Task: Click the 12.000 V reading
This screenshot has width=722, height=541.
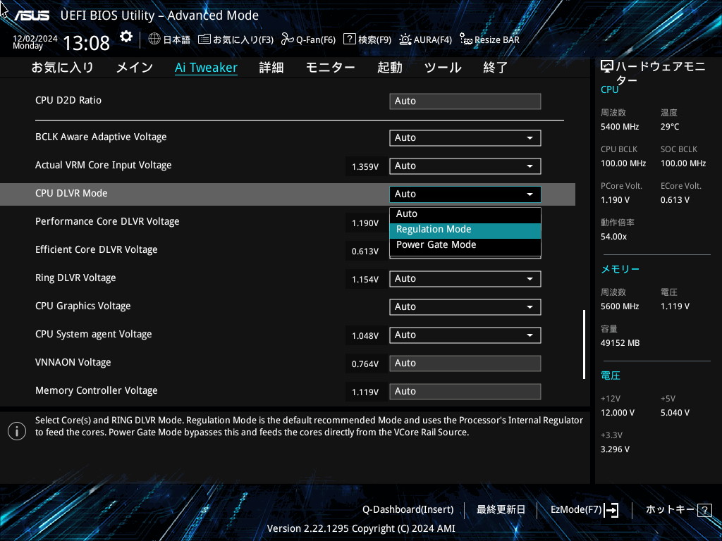Action: [x=618, y=413]
